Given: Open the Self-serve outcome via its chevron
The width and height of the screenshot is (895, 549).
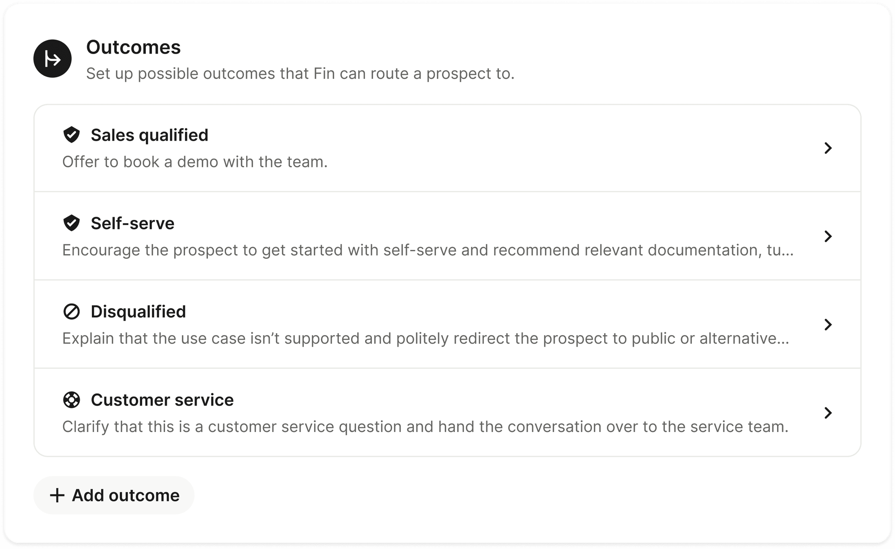Looking at the screenshot, I should coord(828,236).
